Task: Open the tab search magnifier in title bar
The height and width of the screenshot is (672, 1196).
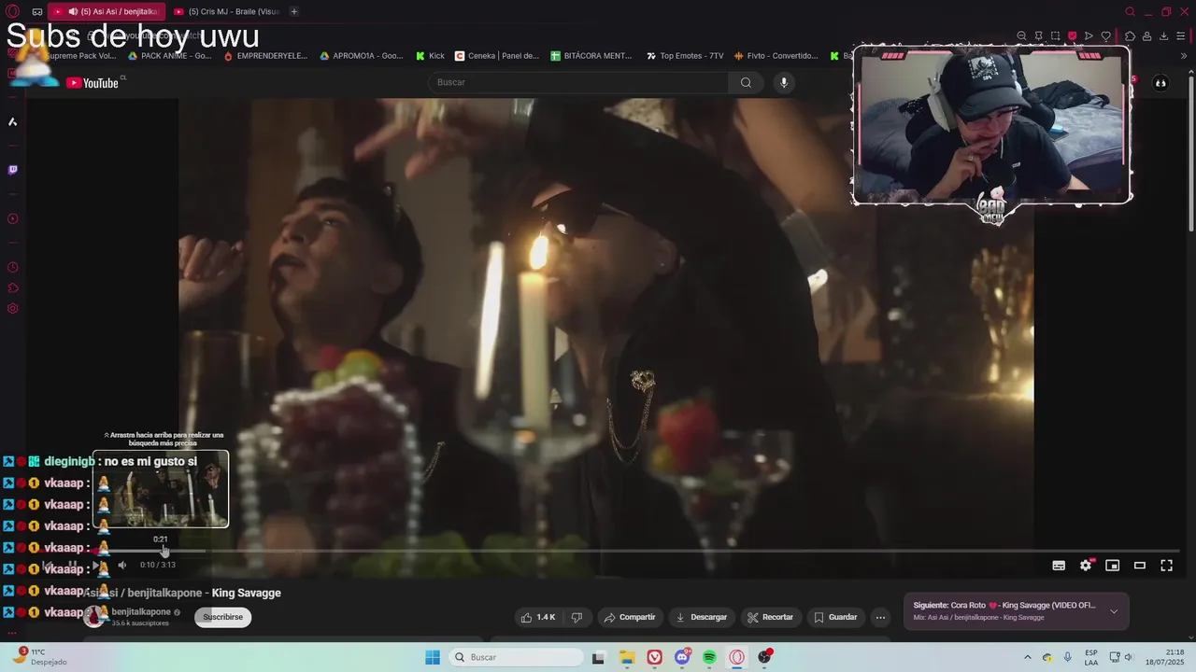Action: click(x=1130, y=11)
